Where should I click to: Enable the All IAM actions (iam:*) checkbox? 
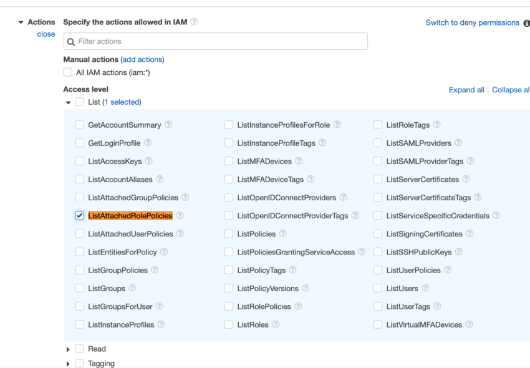coord(67,72)
